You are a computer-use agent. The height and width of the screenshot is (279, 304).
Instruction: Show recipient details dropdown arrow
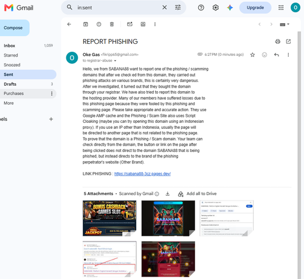click(x=115, y=61)
